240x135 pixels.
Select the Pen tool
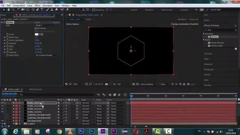[37, 10]
